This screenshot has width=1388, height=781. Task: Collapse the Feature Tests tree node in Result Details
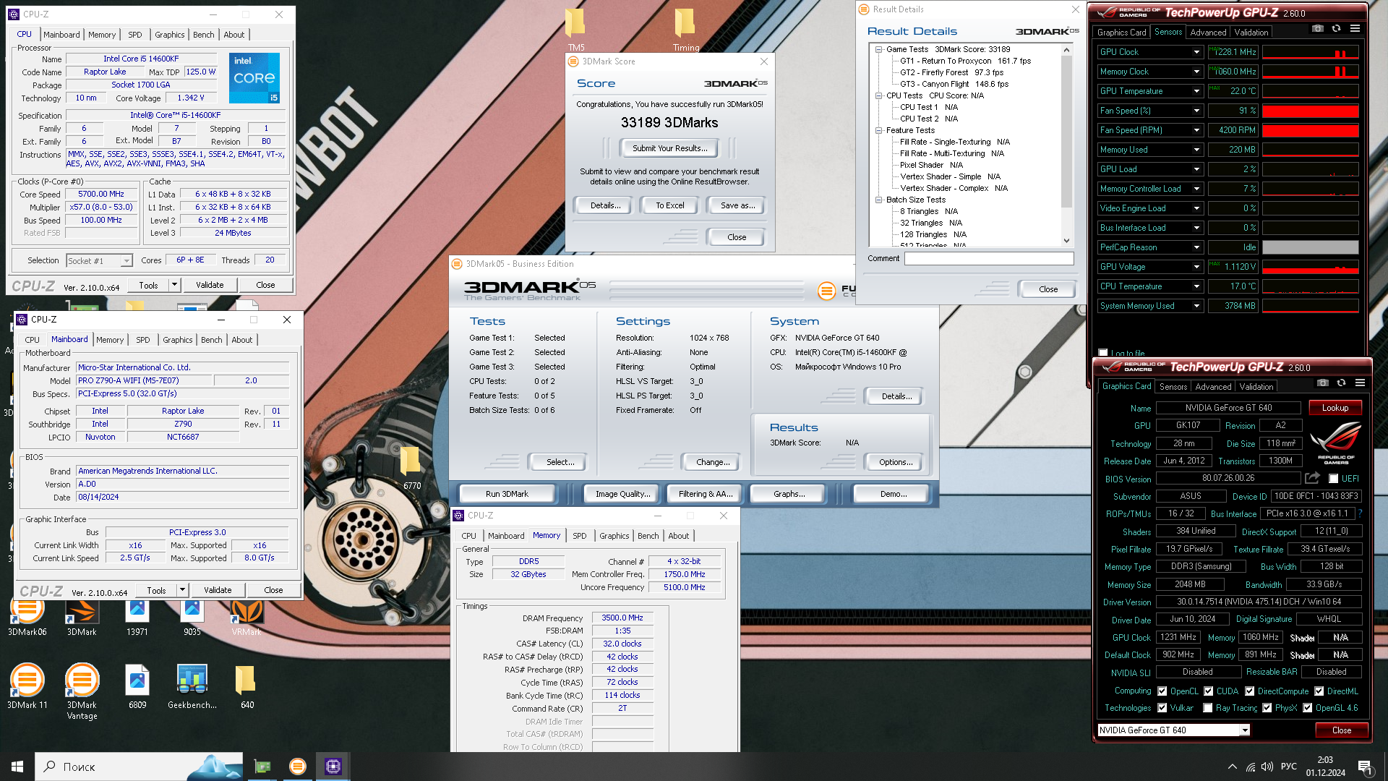click(879, 131)
